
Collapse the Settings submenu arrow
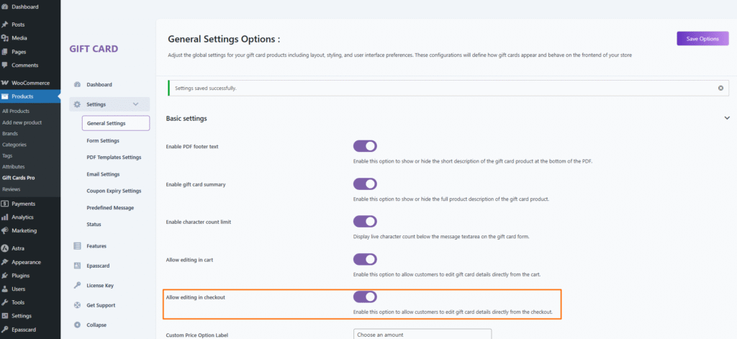click(136, 104)
